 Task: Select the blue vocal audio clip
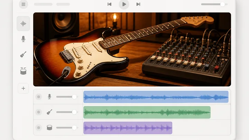coord(156,97)
